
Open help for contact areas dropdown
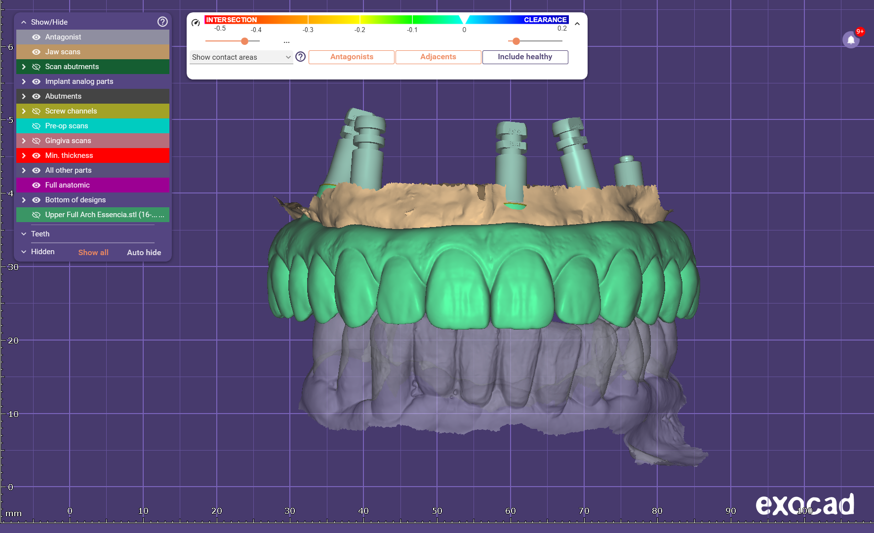(x=300, y=57)
